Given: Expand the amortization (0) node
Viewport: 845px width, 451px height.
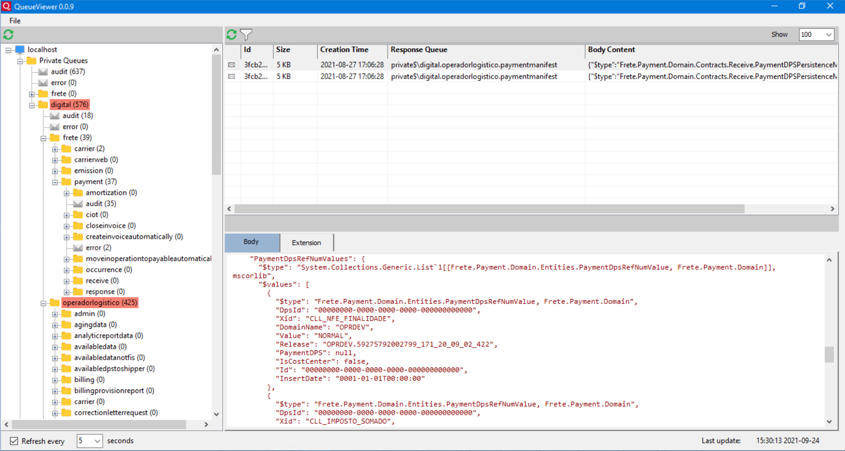Looking at the screenshot, I should click(x=67, y=193).
